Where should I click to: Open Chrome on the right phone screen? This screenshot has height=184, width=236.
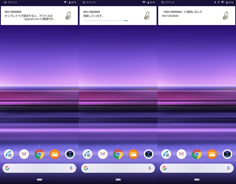point(197,154)
